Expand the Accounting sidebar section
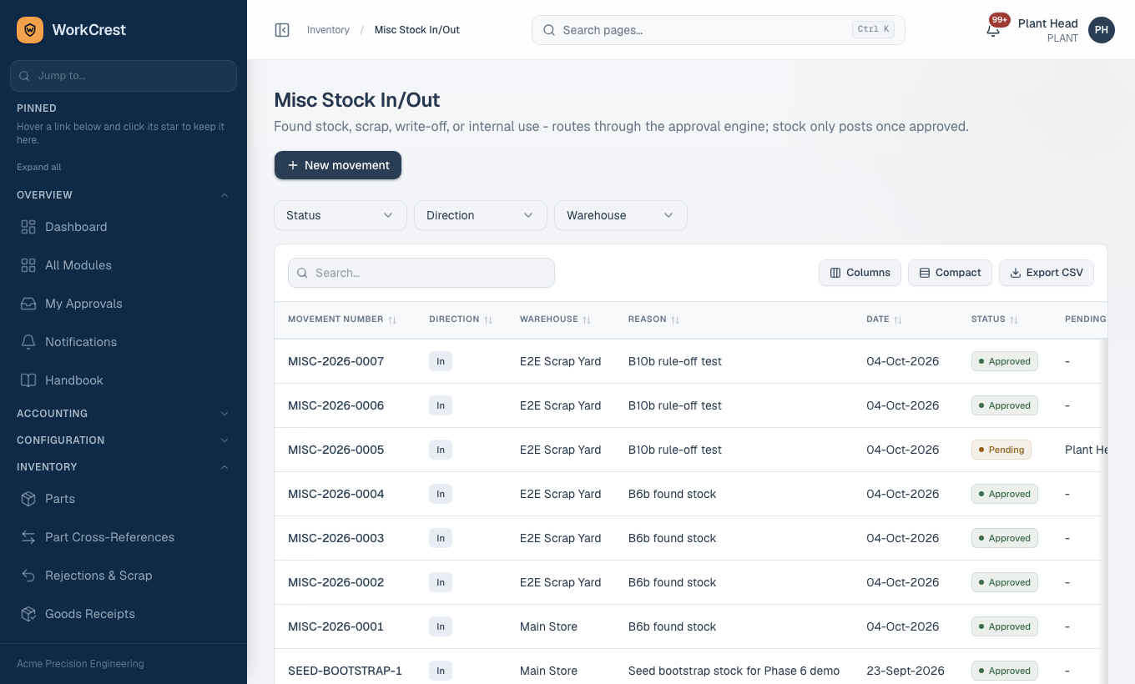The image size is (1135, 684). [124, 414]
